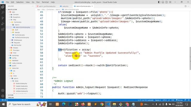Screen dimensions: 191x107
Task: Open Firefox from the taskbar
Action: click(83, 104)
